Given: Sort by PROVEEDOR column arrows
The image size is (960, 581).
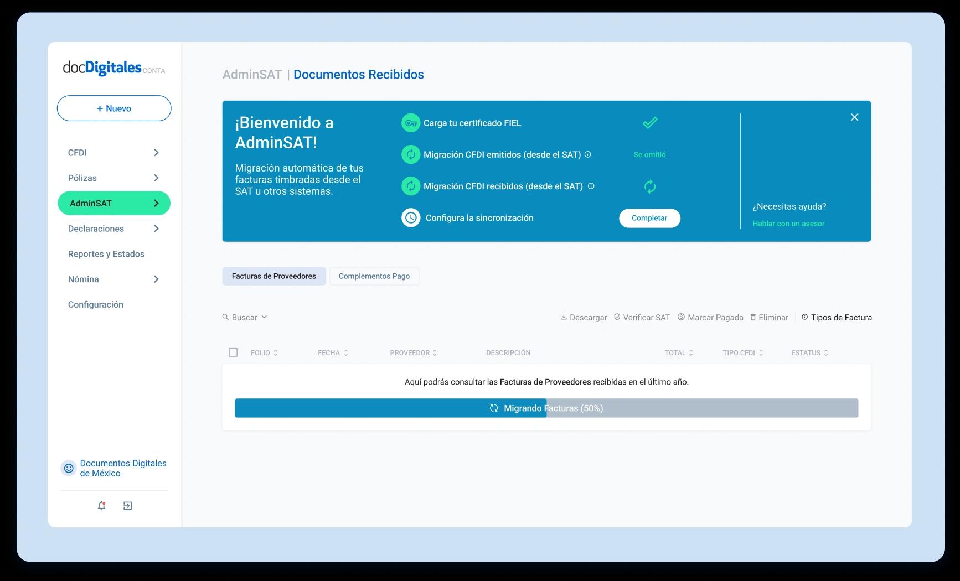Looking at the screenshot, I should (x=435, y=353).
